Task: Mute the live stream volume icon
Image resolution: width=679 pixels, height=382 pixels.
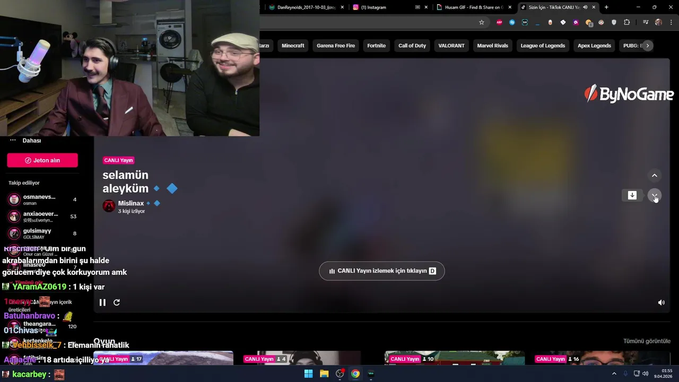Action: pos(661,302)
